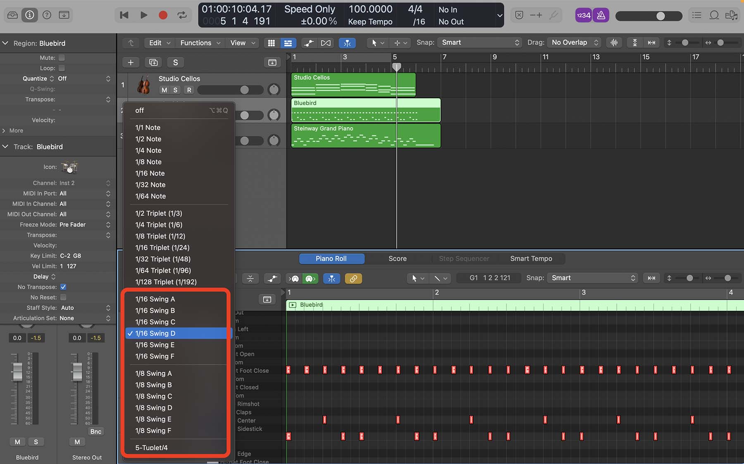Record-enable the Studio Cellos track

coord(189,90)
